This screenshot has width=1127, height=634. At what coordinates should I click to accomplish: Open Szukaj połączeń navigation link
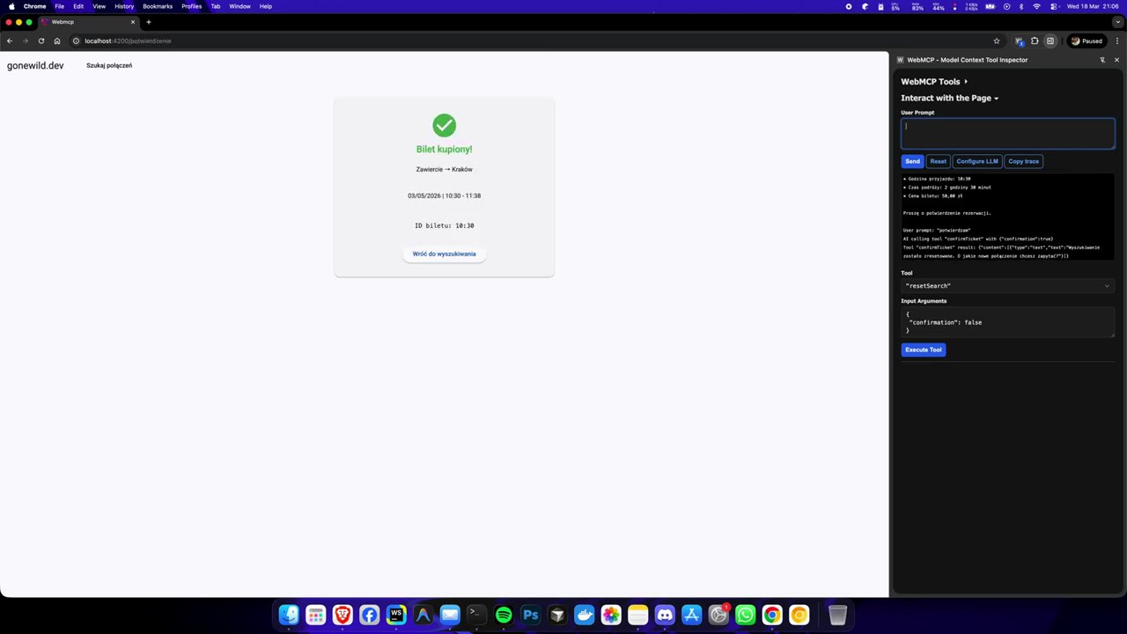click(109, 65)
